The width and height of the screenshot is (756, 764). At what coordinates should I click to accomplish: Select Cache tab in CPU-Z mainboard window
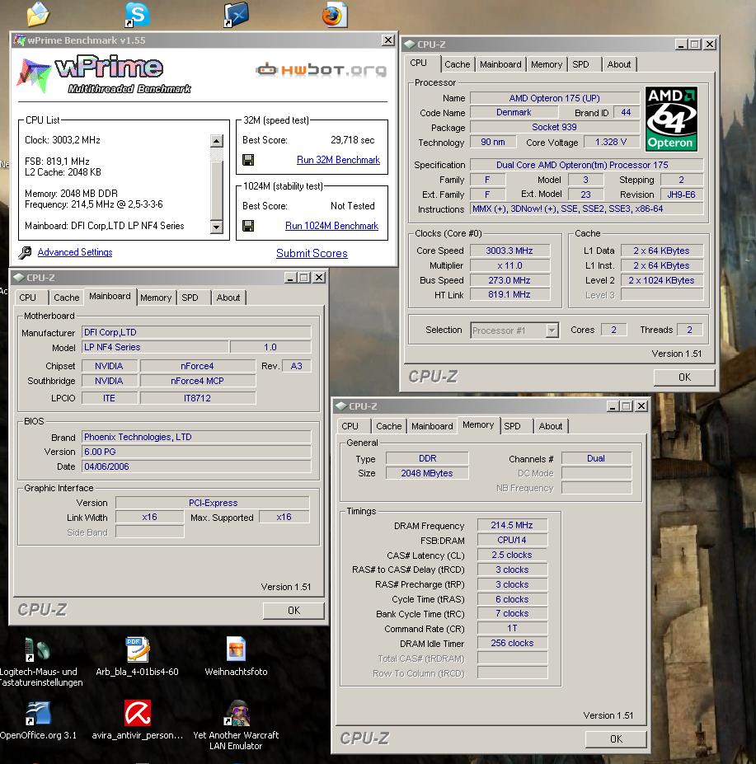66,298
